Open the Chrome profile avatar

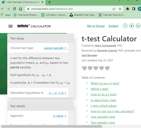pyautogui.click(x=139, y=9)
